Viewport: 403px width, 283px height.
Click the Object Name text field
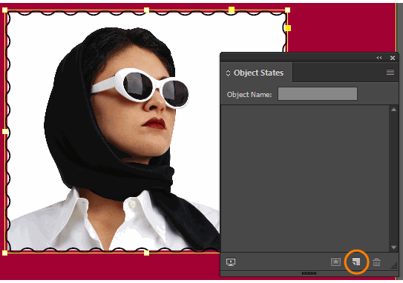(318, 94)
